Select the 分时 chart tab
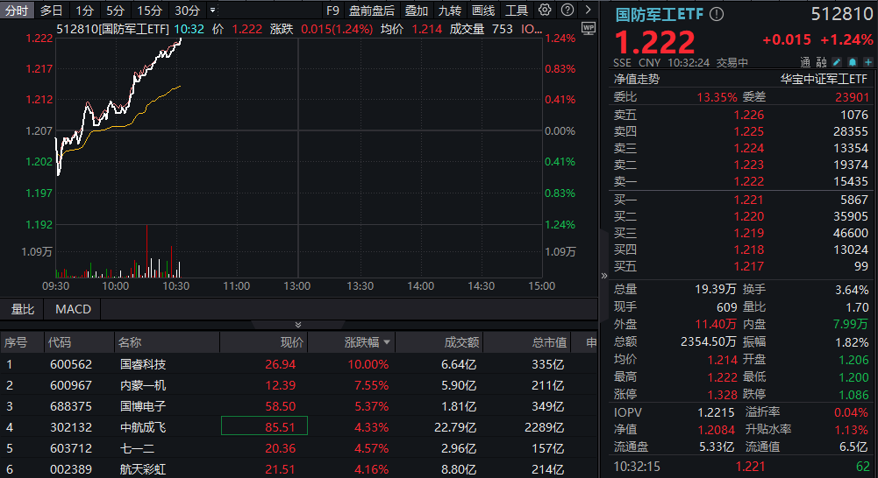The image size is (878, 478). click(17, 10)
